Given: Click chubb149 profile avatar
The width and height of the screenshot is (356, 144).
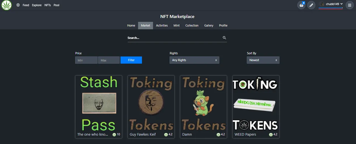Looking at the screenshot, I should 322,4.
